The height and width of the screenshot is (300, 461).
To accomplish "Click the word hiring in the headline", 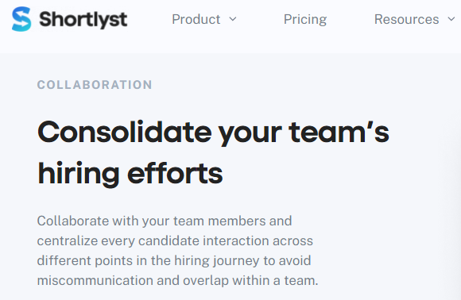I will [x=79, y=174].
